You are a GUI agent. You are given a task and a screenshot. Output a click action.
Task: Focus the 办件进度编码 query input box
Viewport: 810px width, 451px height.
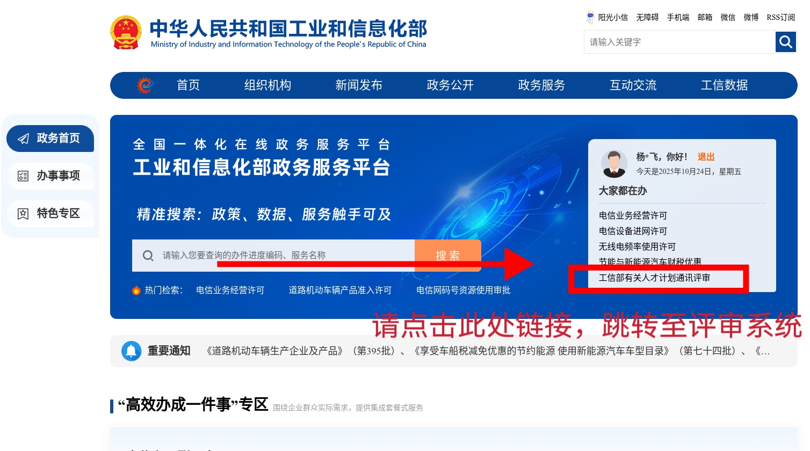click(x=285, y=256)
